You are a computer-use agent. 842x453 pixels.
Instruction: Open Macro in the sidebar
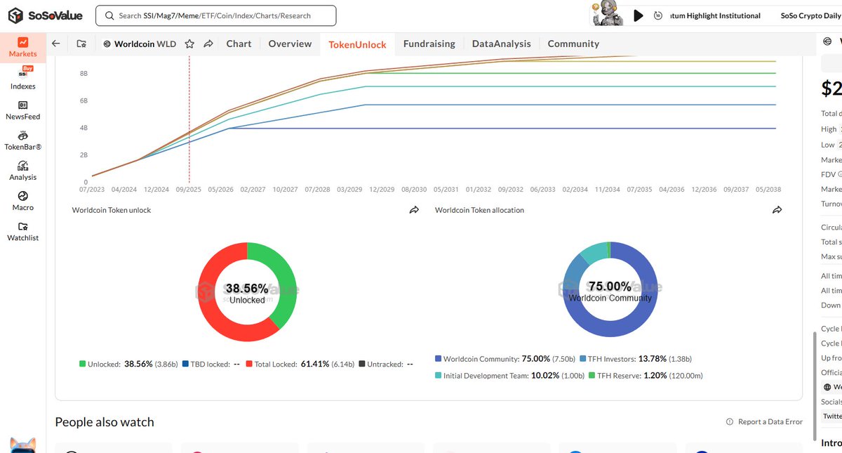[22, 201]
